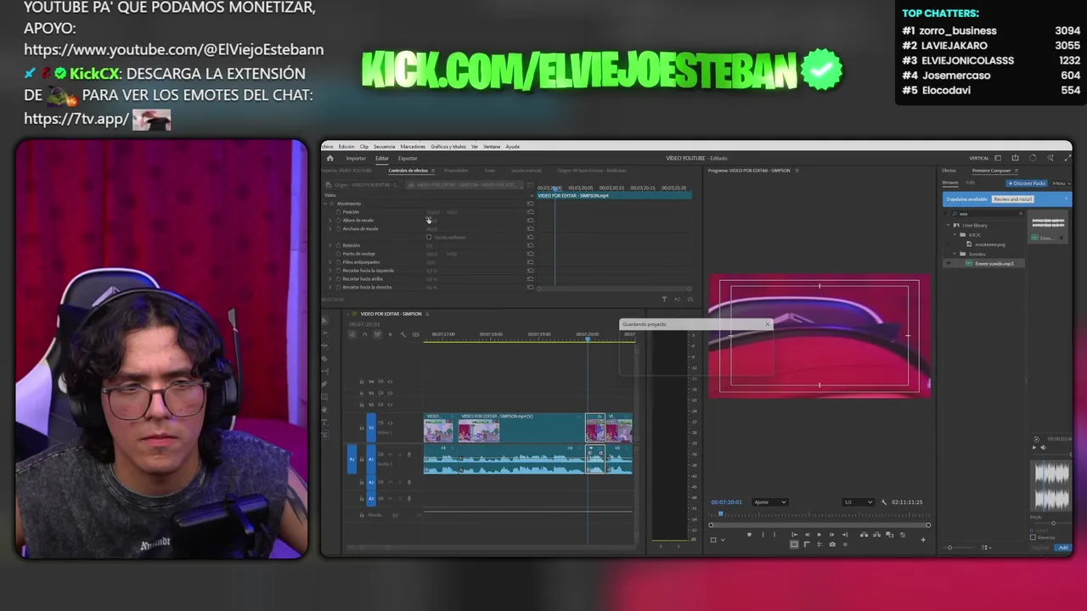This screenshot has width=1087, height=611.
Task: Click Review and install updates button
Action: (x=1013, y=199)
